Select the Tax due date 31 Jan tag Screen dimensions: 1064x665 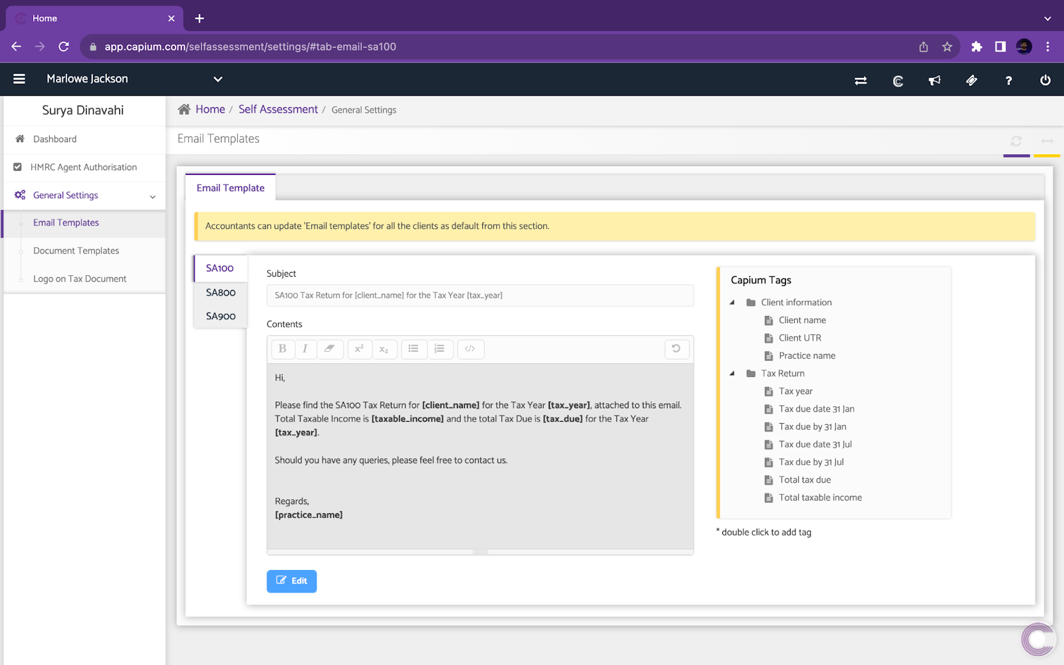(817, 409)
